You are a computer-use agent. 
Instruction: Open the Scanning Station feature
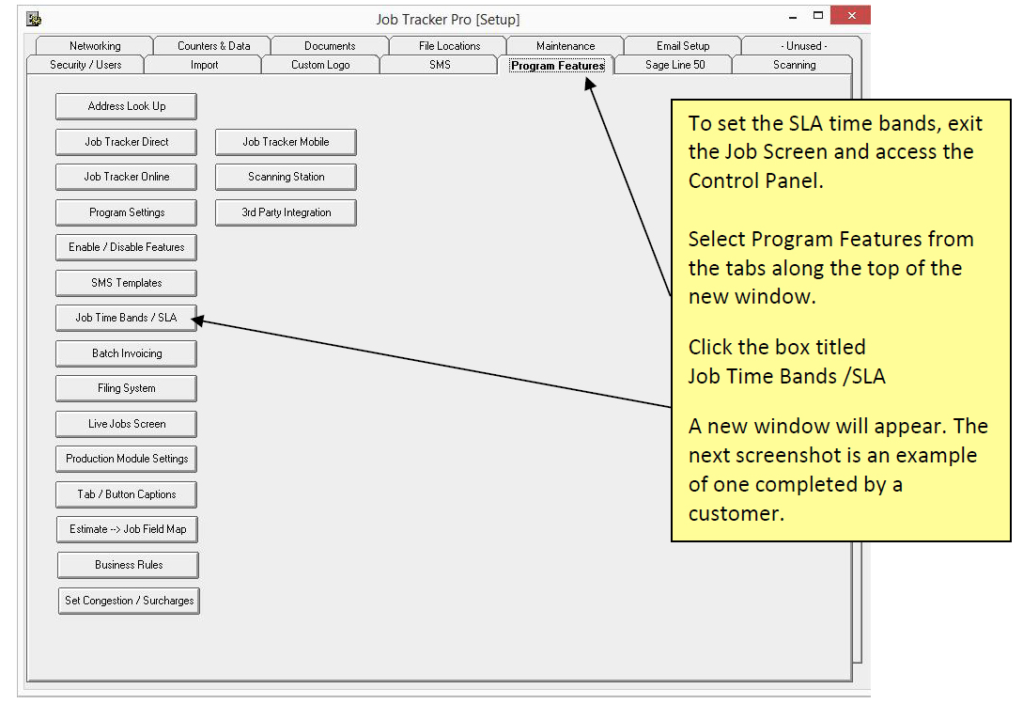coord(286,177)
